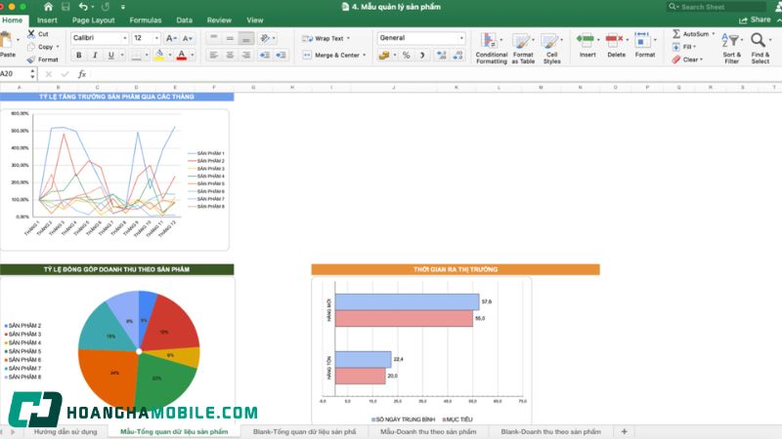
Task: Apply currency accounting format
Action: 384,56
